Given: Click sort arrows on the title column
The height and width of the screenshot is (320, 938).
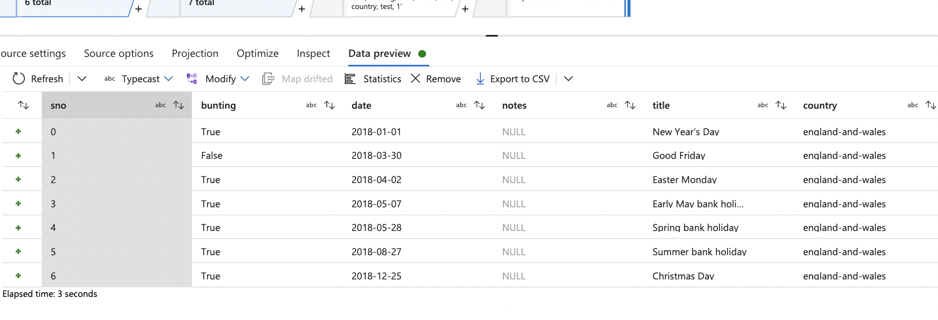Looking at the screenshot, I should (x=781, y=105).
